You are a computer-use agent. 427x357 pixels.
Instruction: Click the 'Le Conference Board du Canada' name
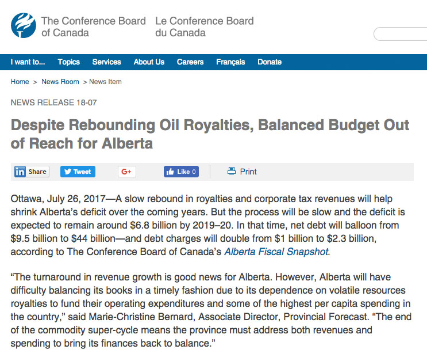[x=205, y=26]
